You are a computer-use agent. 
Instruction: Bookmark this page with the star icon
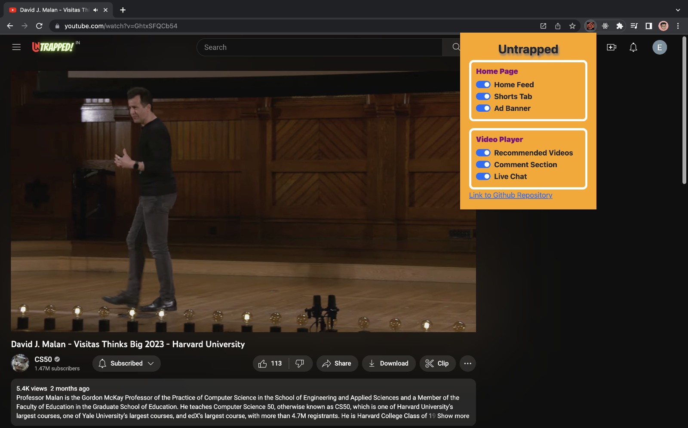(x=572, y=26)
